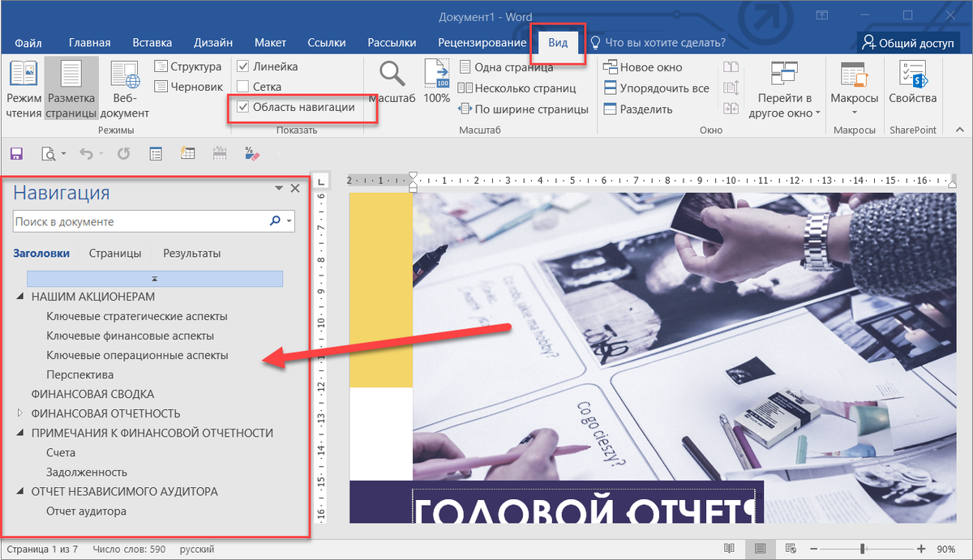Click the zoom slider handle in status bar
The height and width of the screenshot is (560, 973).
click(x=862, y=549)
